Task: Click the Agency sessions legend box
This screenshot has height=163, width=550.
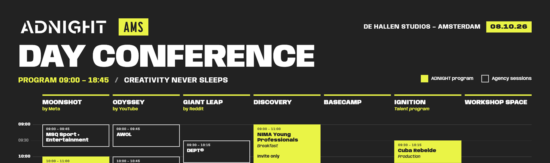Action: [x=485, y=78]
